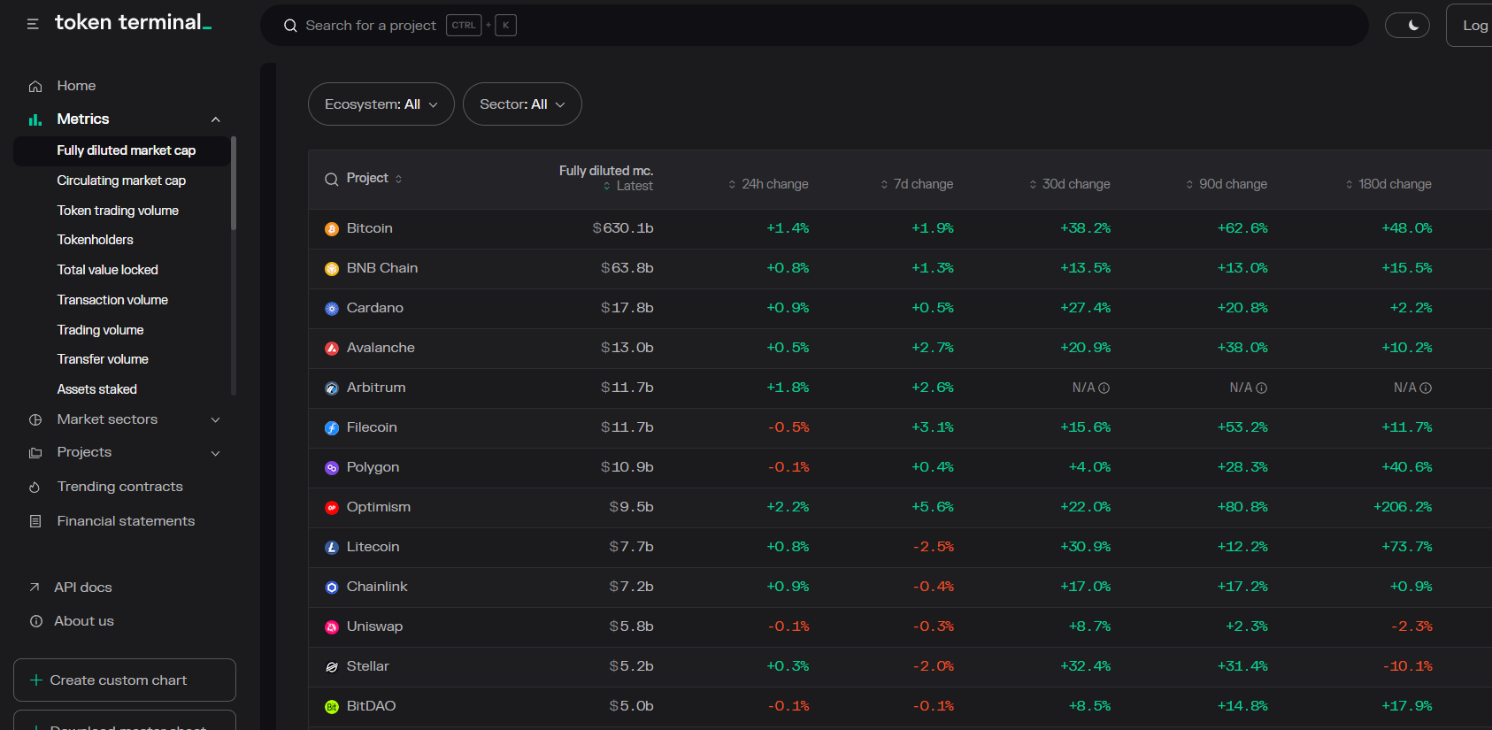Click Create custom chart button
1492x730 pixels.
pos(125,680)
